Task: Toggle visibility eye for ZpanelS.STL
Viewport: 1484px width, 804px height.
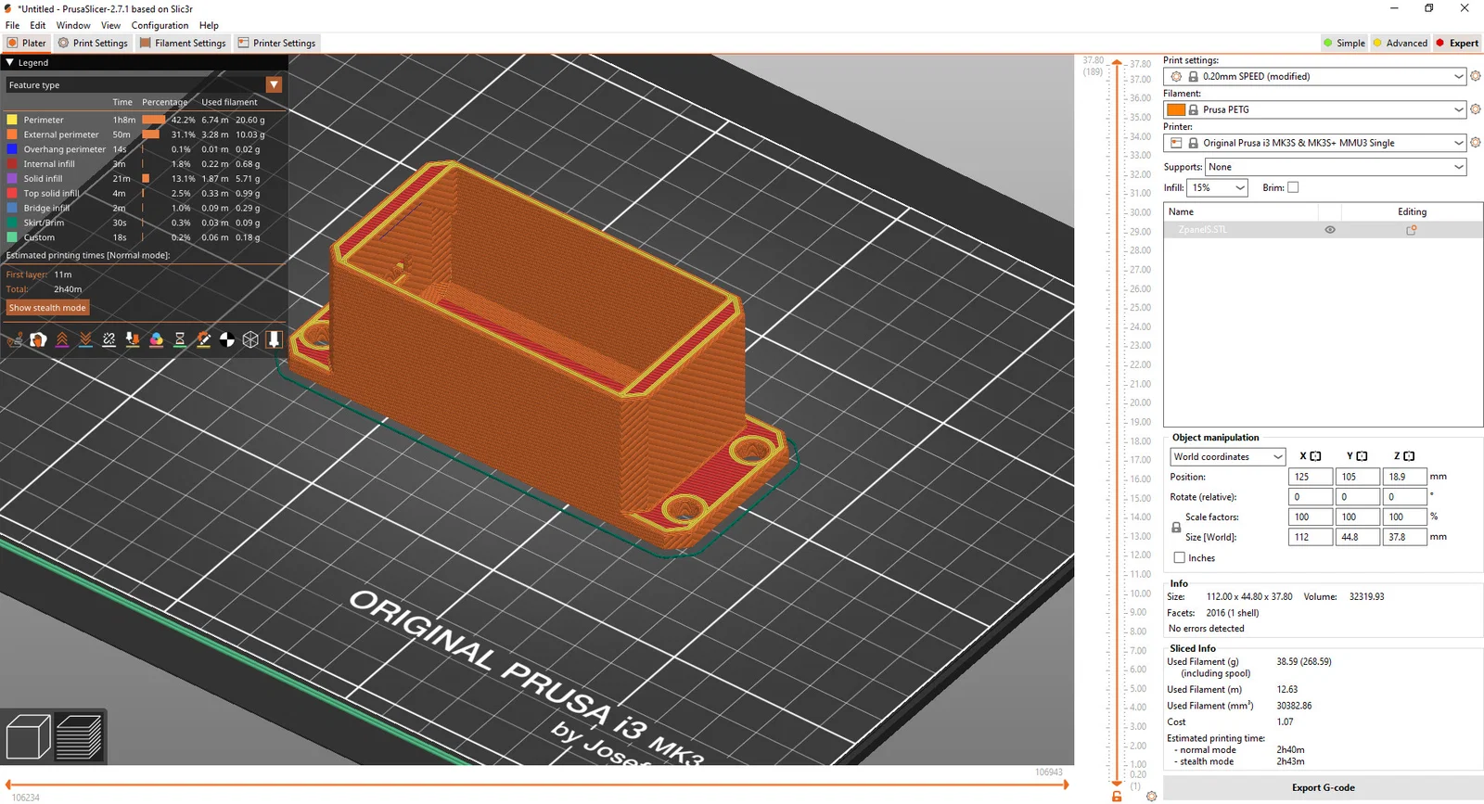Action: tap(1330, 230)
